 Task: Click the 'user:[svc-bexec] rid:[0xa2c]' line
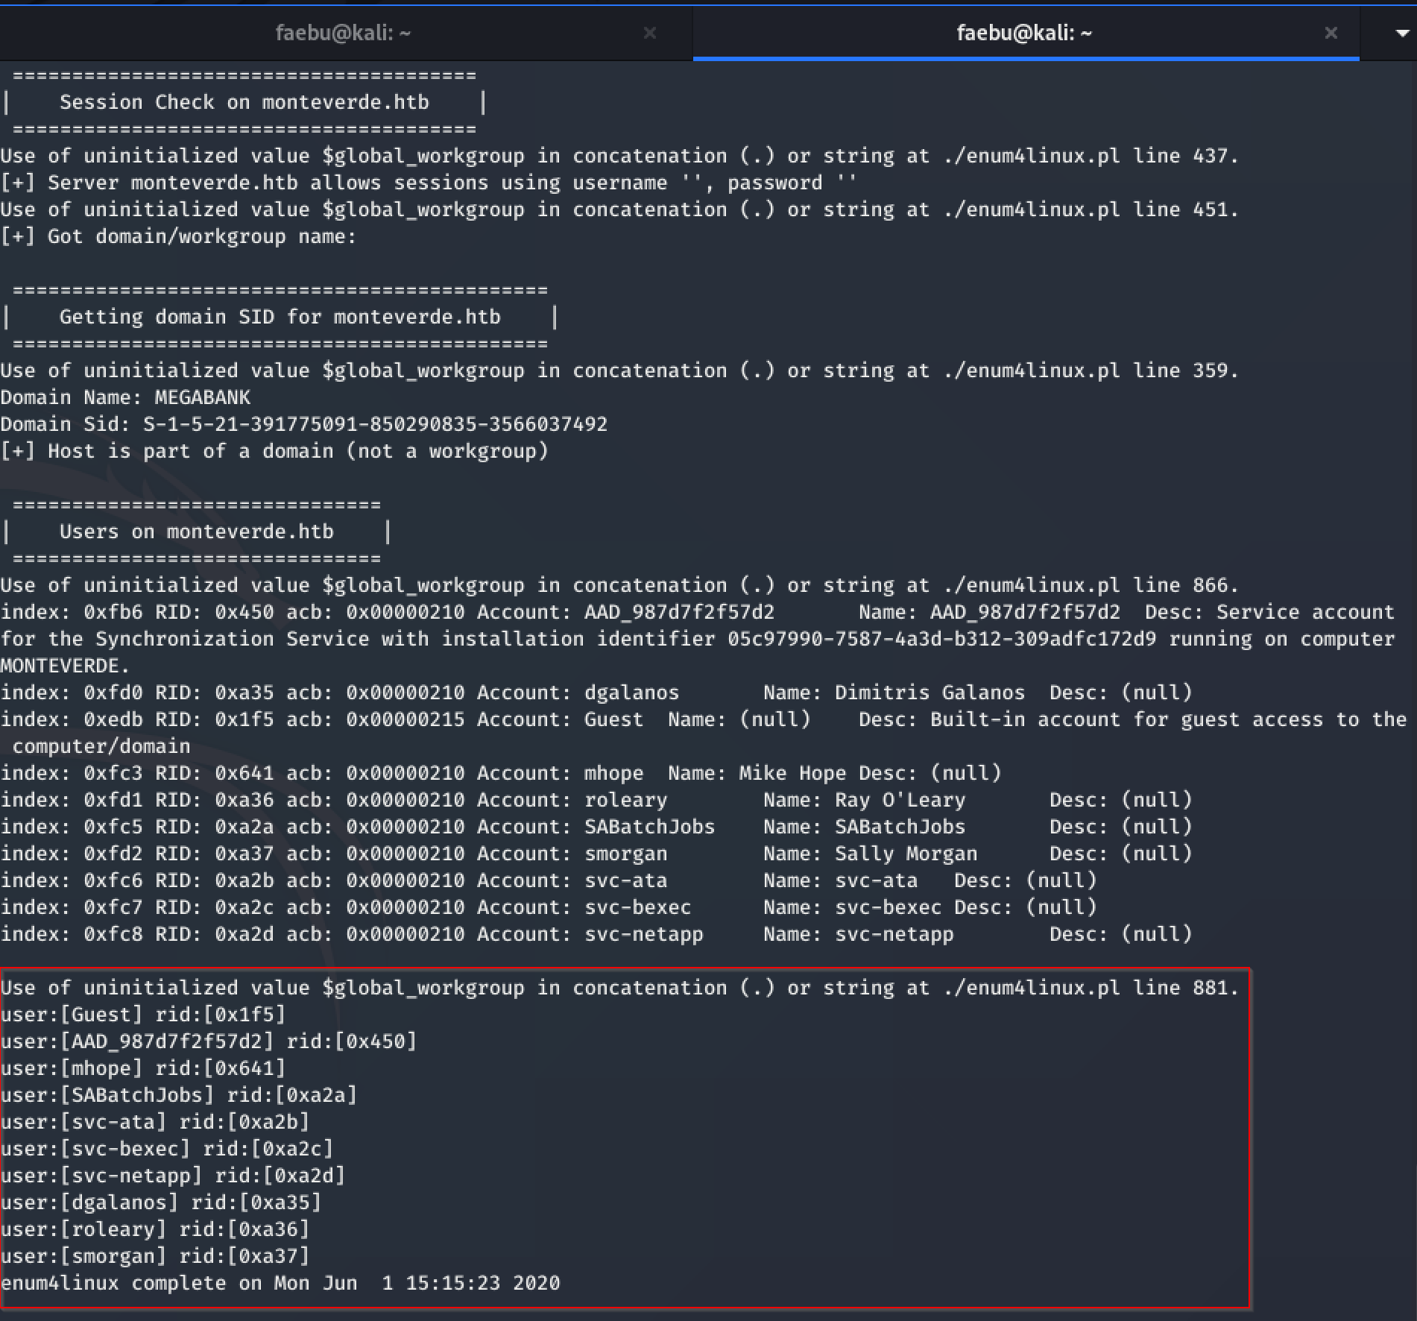point(167,1149)
